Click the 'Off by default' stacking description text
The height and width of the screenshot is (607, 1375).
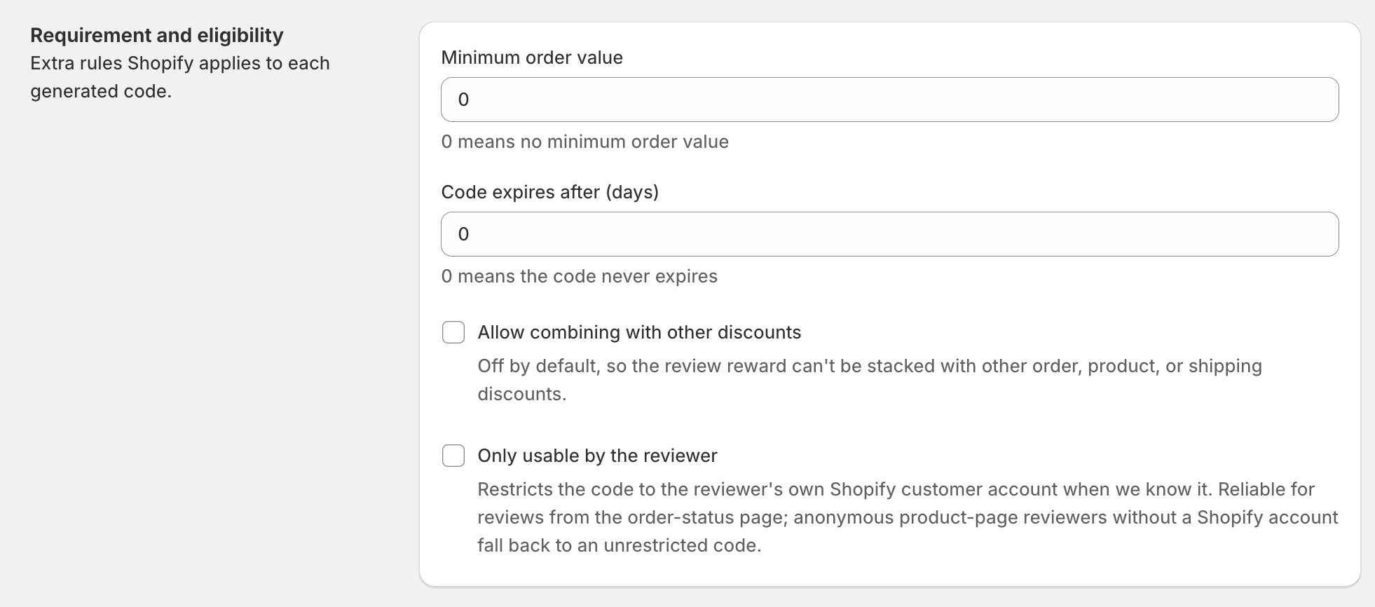pos(870,380)
